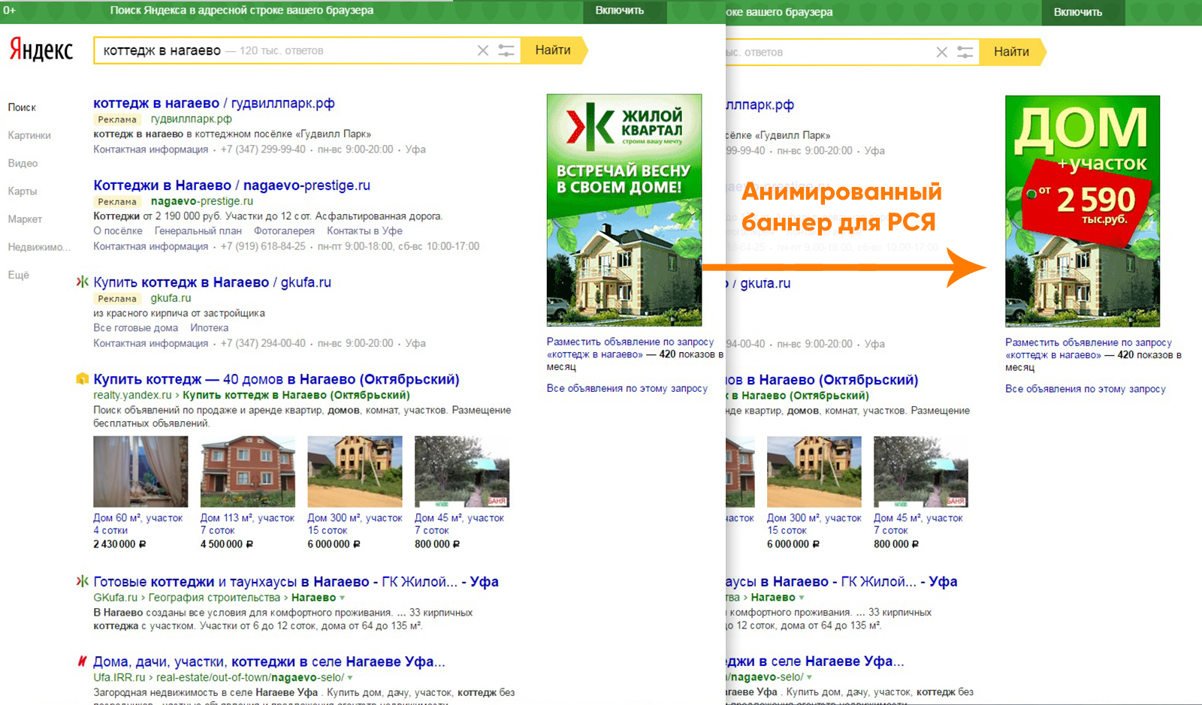Image resolution: width=1202 pixels, height=705 pixels.
Task: Open Контактная информация under nagaevo-prestige.ru ad
Action: tap(151, 246)
